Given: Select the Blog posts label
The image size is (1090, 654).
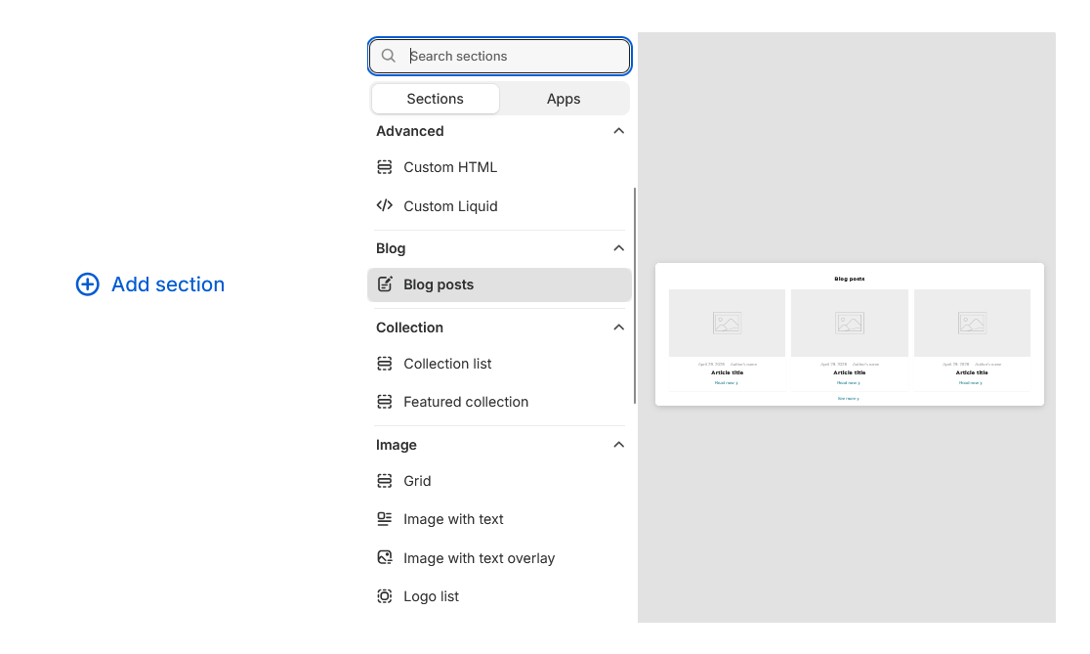Looking at the screenshot, I should point(439,284).
